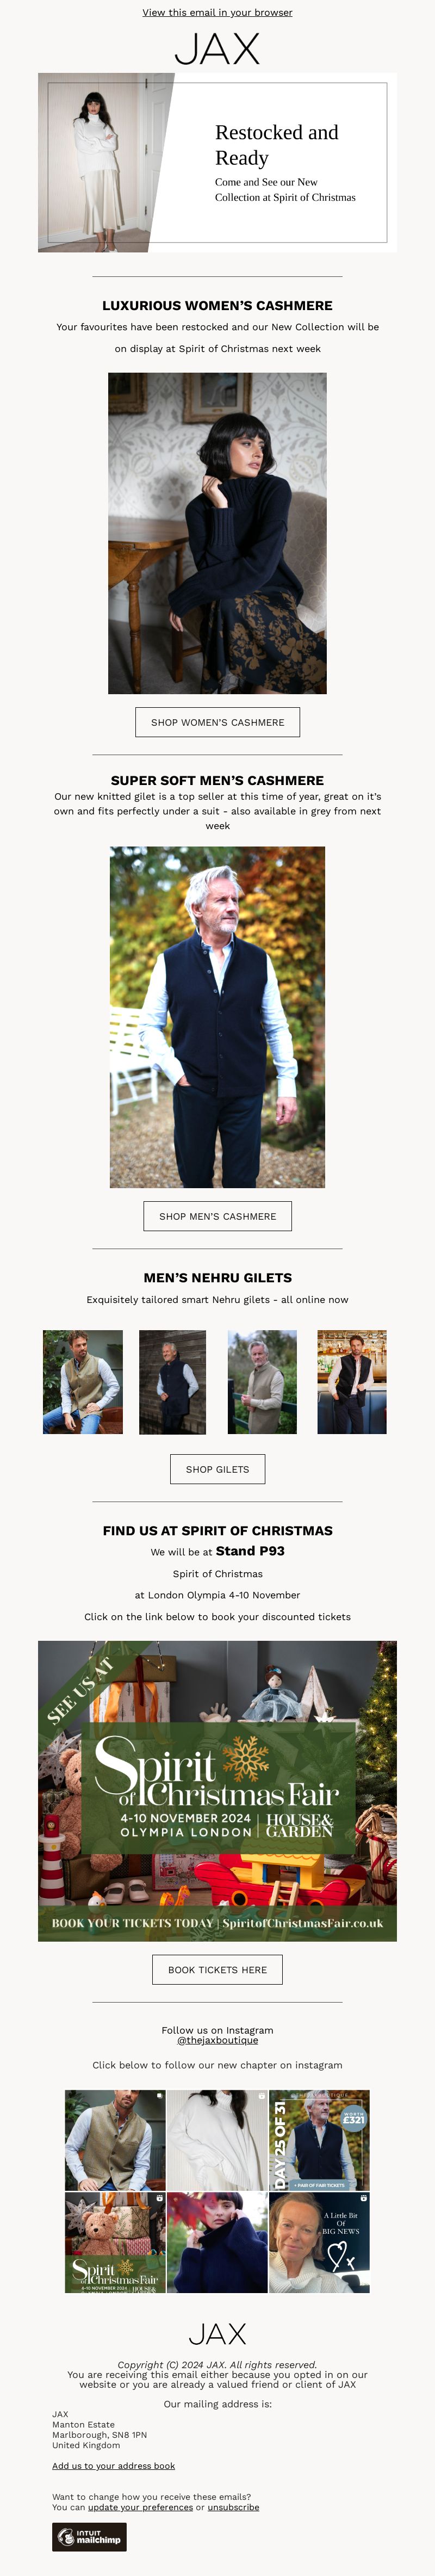
Task: Click the Shop Men's Cashmere button
Action: pos(217,1216)
